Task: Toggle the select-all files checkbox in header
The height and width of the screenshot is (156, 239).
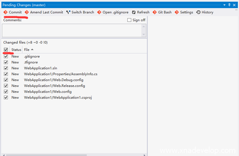Action: 6,50
